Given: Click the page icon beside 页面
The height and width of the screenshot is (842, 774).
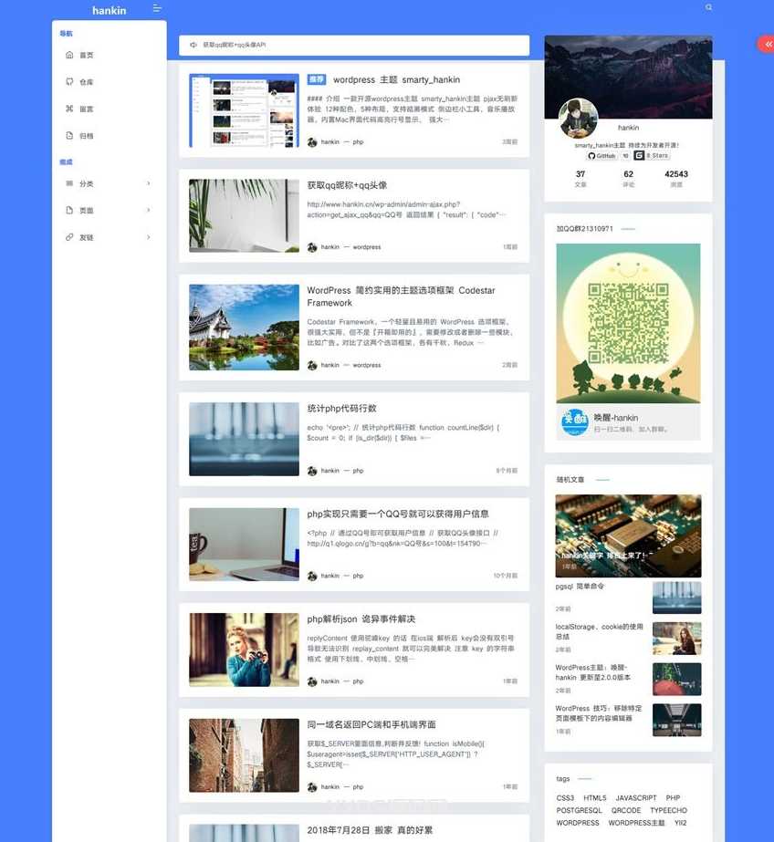Looking at the screenshot, I should point(69,210).
